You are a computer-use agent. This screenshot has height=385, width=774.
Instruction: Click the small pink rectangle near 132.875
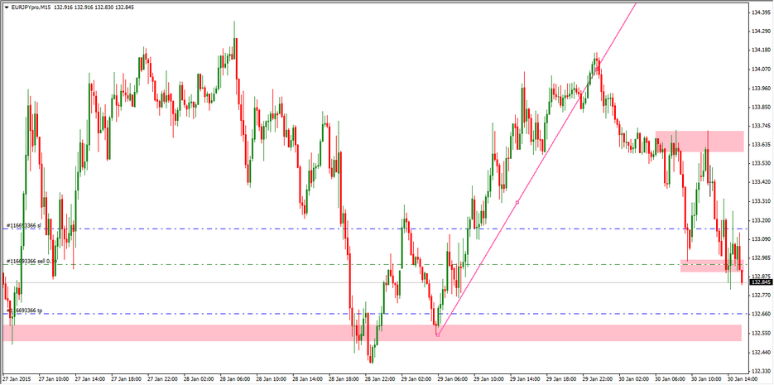(710, 266)
